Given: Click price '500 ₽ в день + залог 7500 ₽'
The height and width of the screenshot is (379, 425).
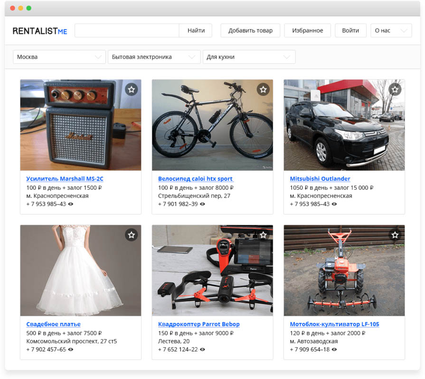Looking at the screenshot, I should pos(64,333).
